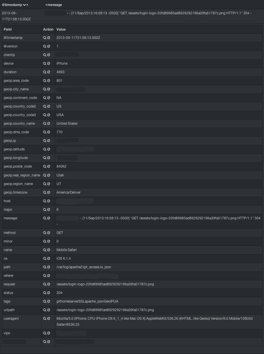This screenshot has width=264, height=354.
Task: Click the magnifier icon for the device field
Action: pyautogui.click(x=45, y=63)
